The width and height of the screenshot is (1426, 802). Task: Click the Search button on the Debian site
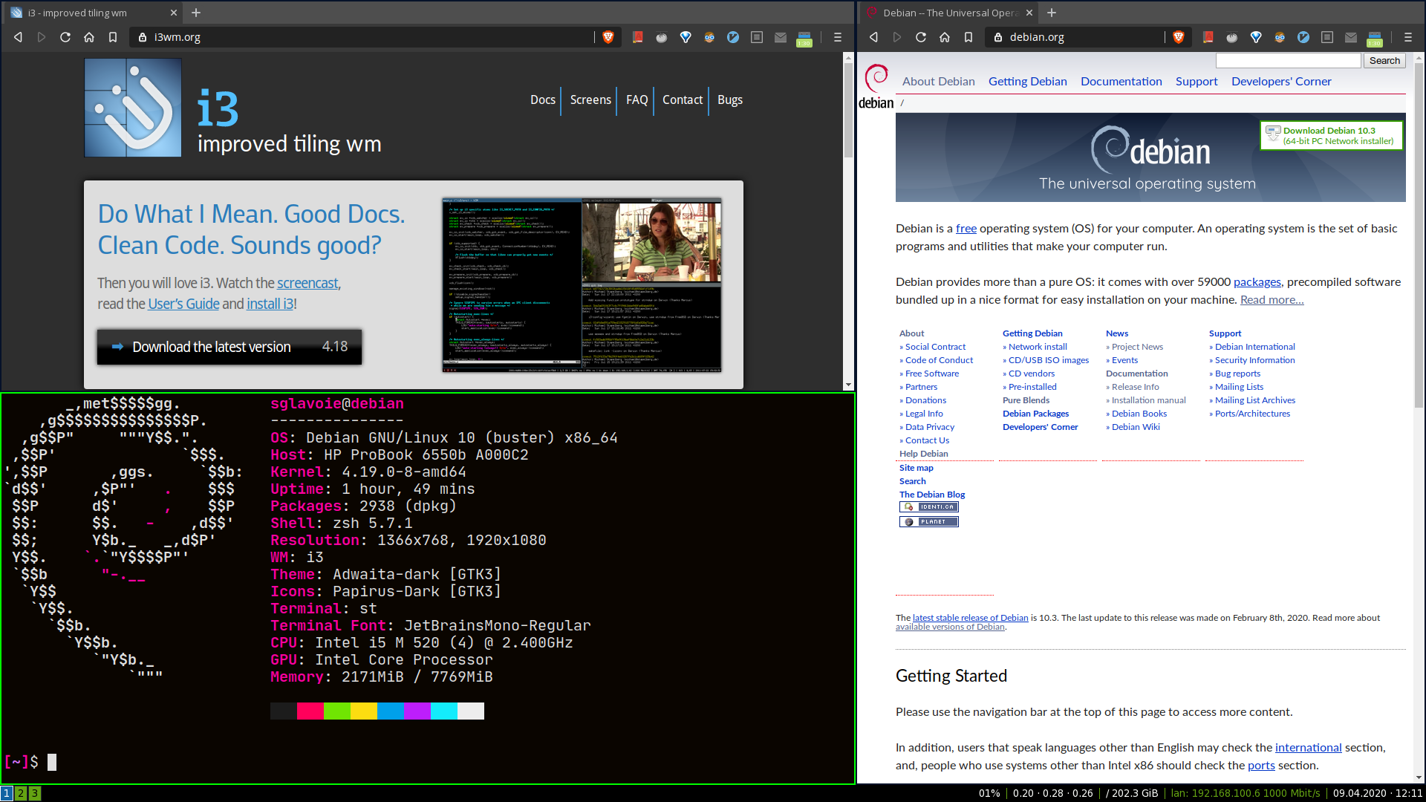1384,61
